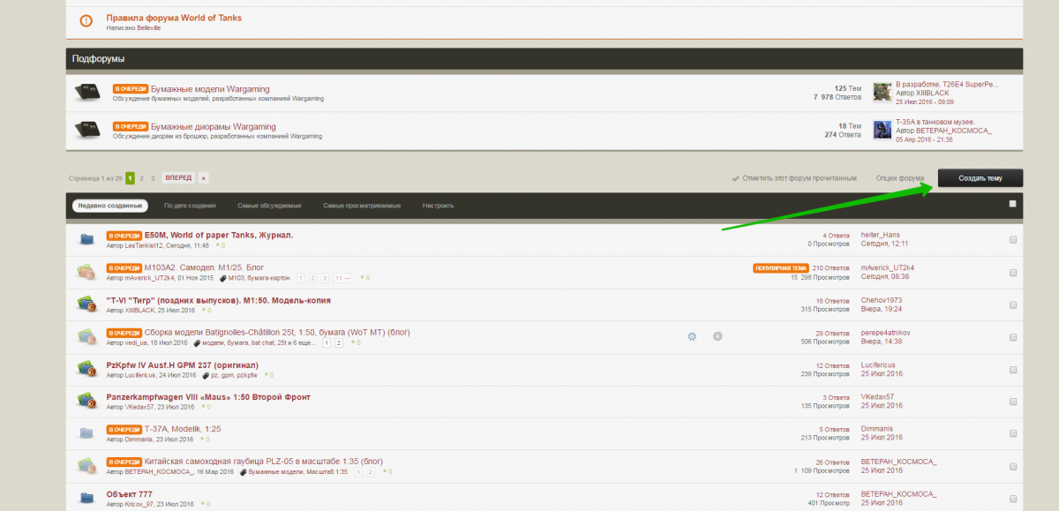Click the tag icon before pz, gpm, pzkpfw

[206, 375]
